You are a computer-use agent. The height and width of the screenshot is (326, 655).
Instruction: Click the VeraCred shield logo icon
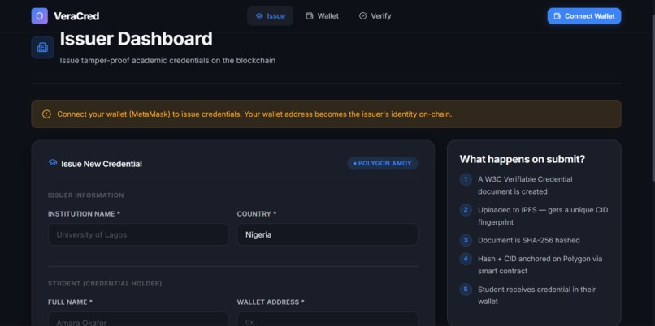pyautogui.click(x=39, y=16)
